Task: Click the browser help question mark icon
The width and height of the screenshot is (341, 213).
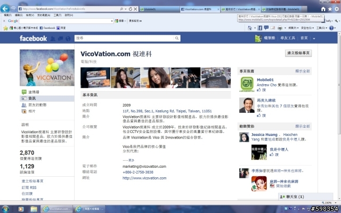Action: click(x=331, y=28)
